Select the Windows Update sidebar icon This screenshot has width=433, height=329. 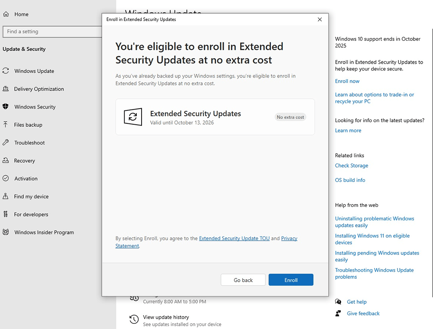(x=6, y=71)
